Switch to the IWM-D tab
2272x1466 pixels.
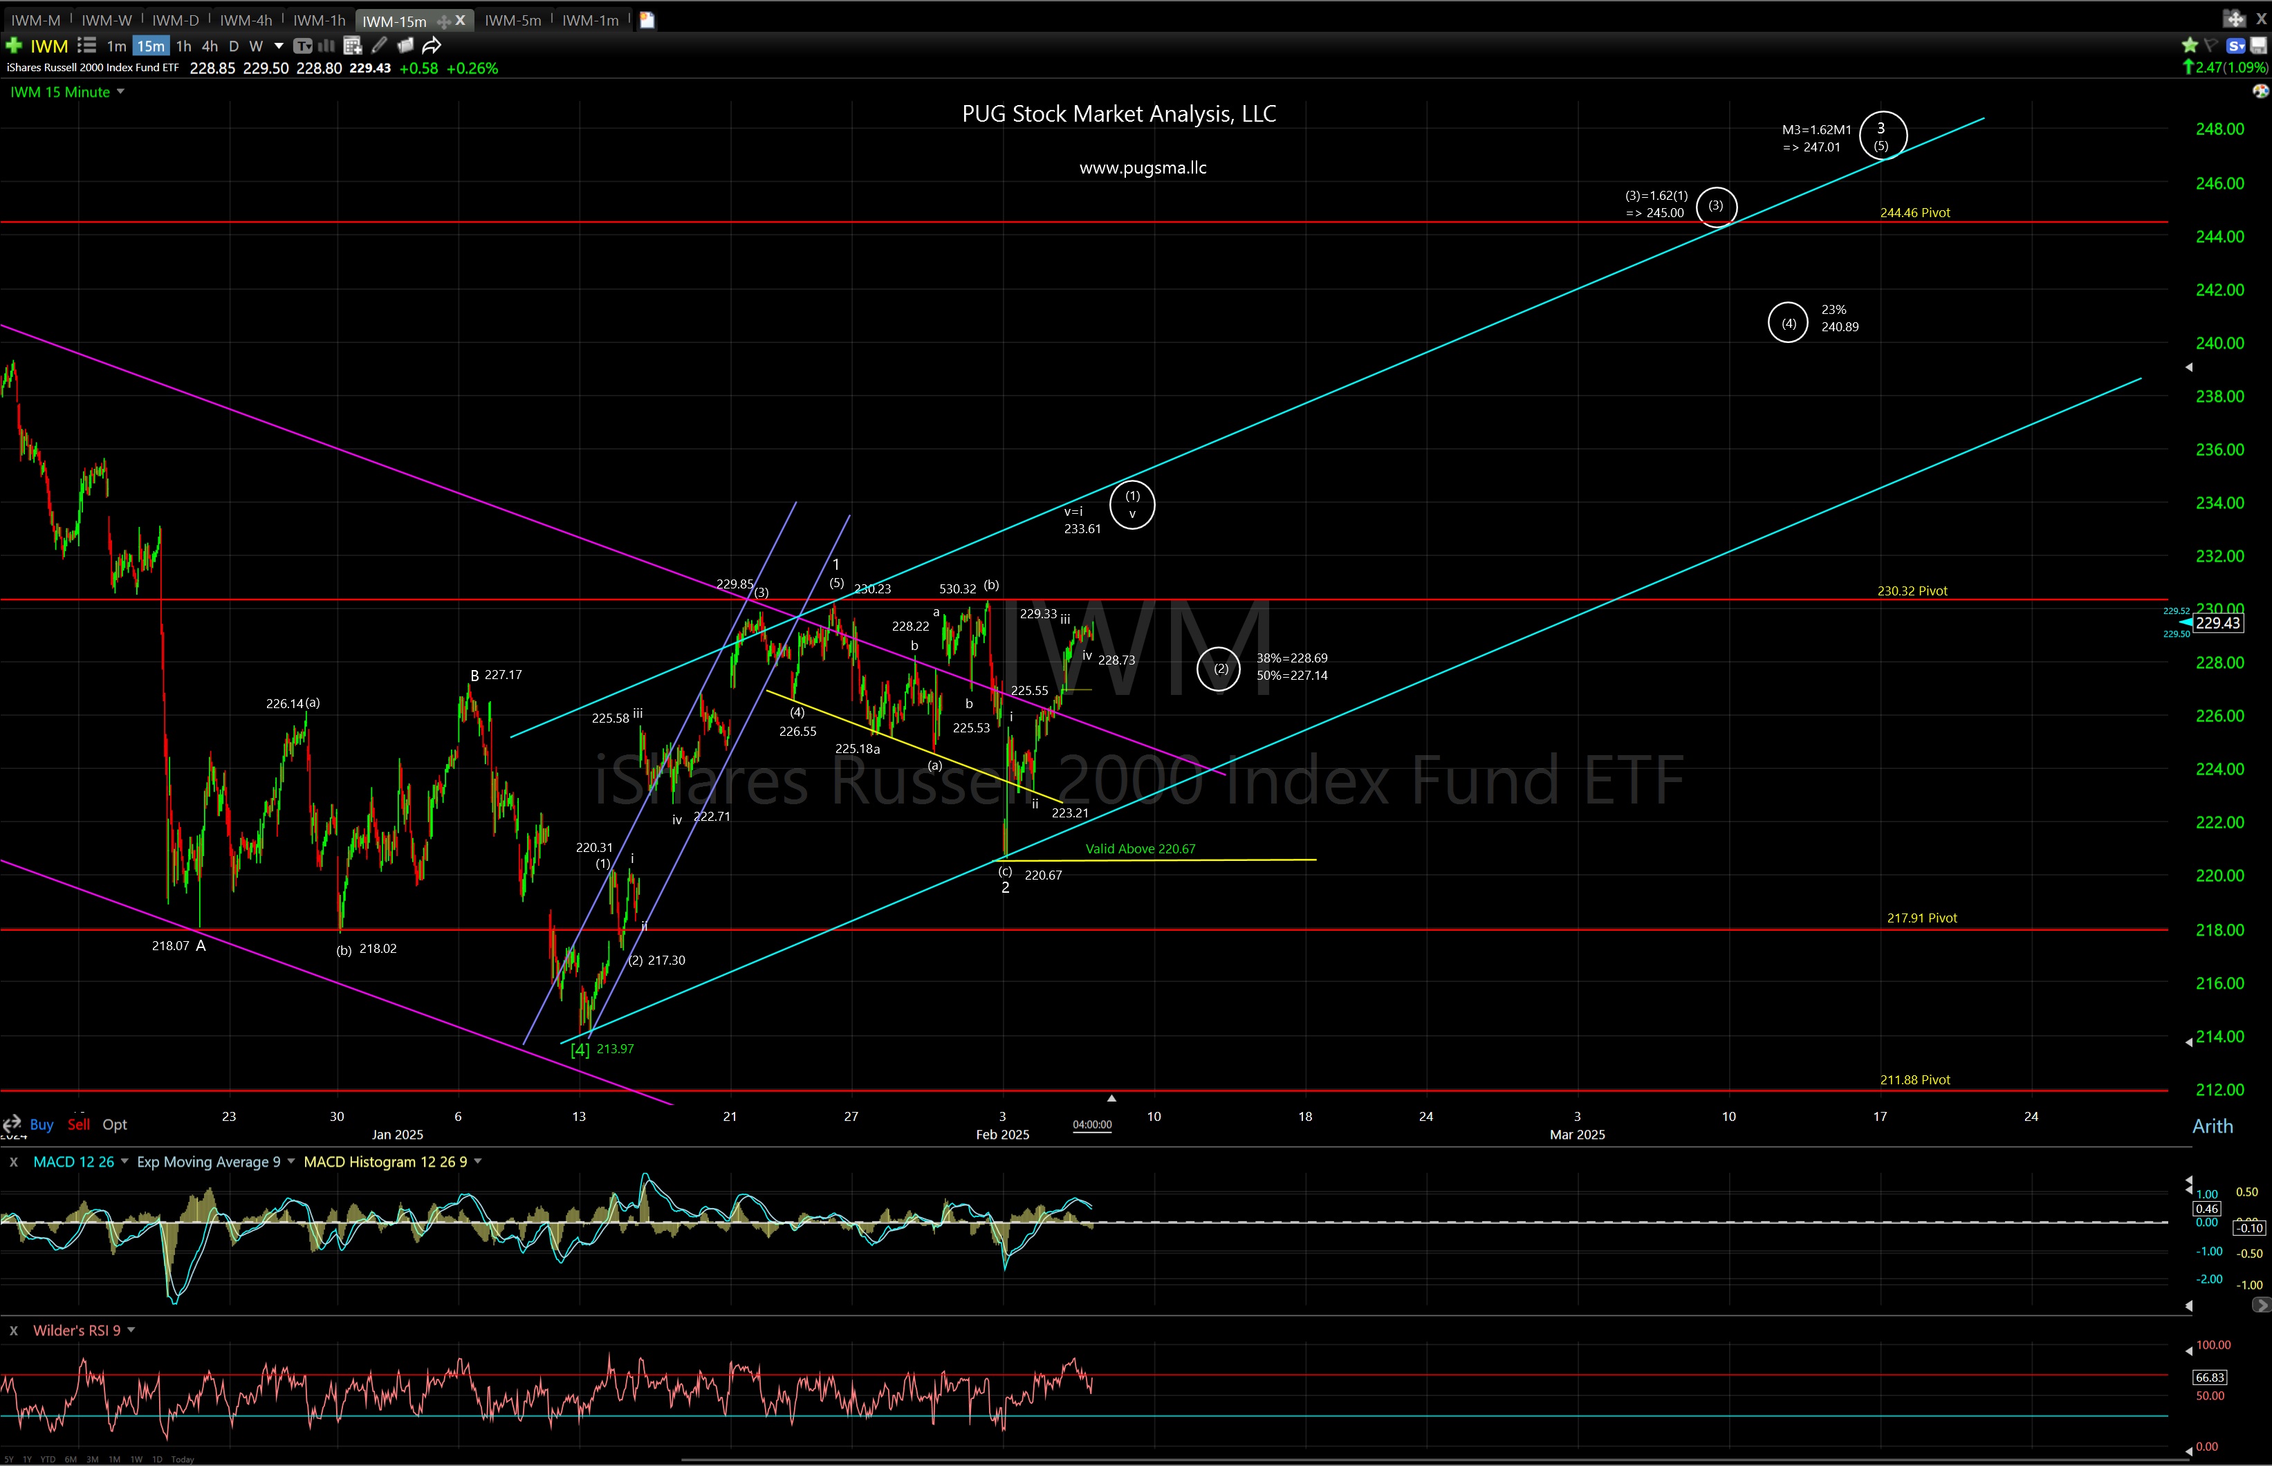pyautogui.click(x=175, y=19)
